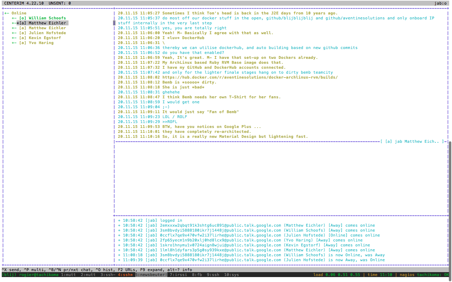
Task: Select active tmux window 4:ssh*
Action: point(125,275)
